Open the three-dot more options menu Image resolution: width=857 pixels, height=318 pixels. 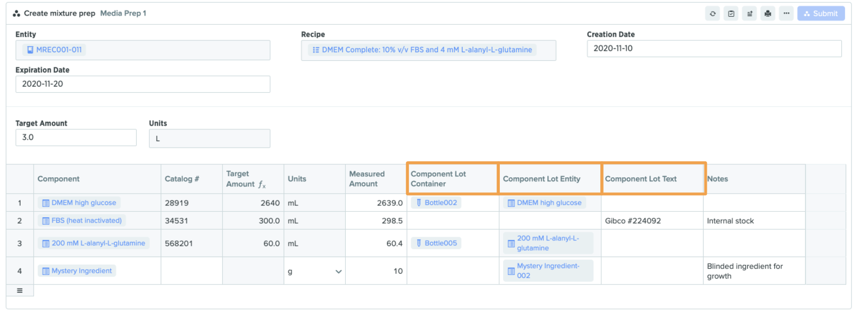coord(786,13)
